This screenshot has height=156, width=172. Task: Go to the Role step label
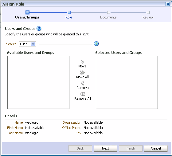coord(69,17)
